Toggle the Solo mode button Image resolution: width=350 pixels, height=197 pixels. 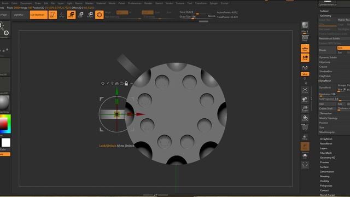(x=305, y=156)
